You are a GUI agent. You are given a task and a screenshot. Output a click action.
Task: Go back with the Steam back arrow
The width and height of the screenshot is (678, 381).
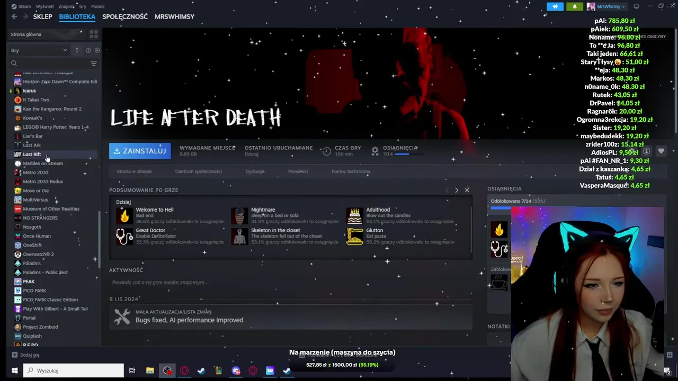(14, 16)
